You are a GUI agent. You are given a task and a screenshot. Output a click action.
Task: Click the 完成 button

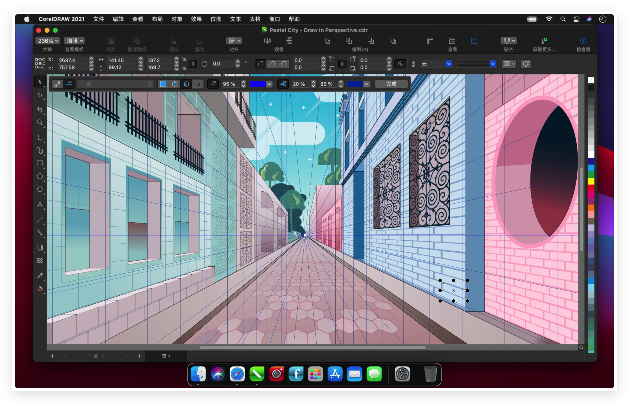coord(391,84)
